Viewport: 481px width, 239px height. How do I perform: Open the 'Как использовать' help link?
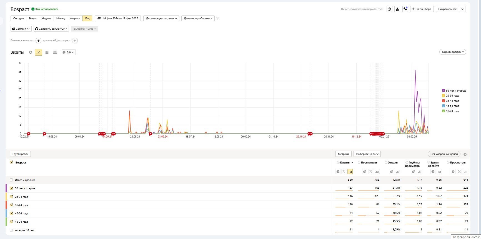pyautogui.click(x=45, y=9)
